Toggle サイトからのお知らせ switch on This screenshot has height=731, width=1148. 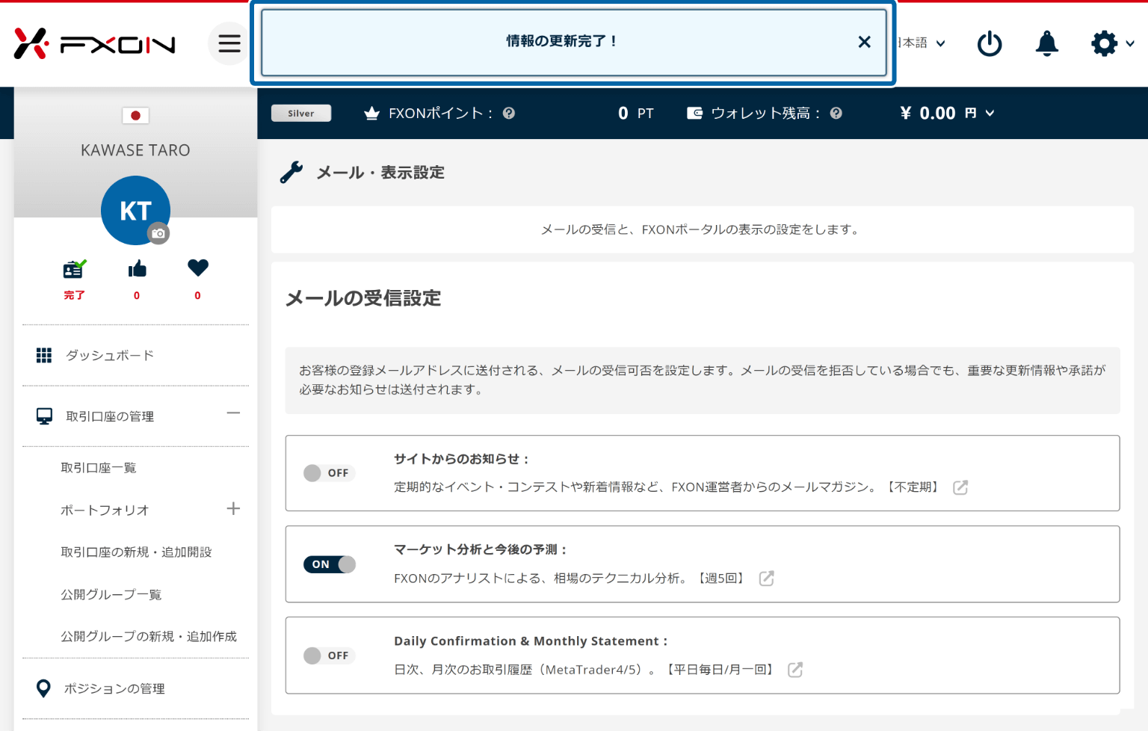(x=330, y=473)
